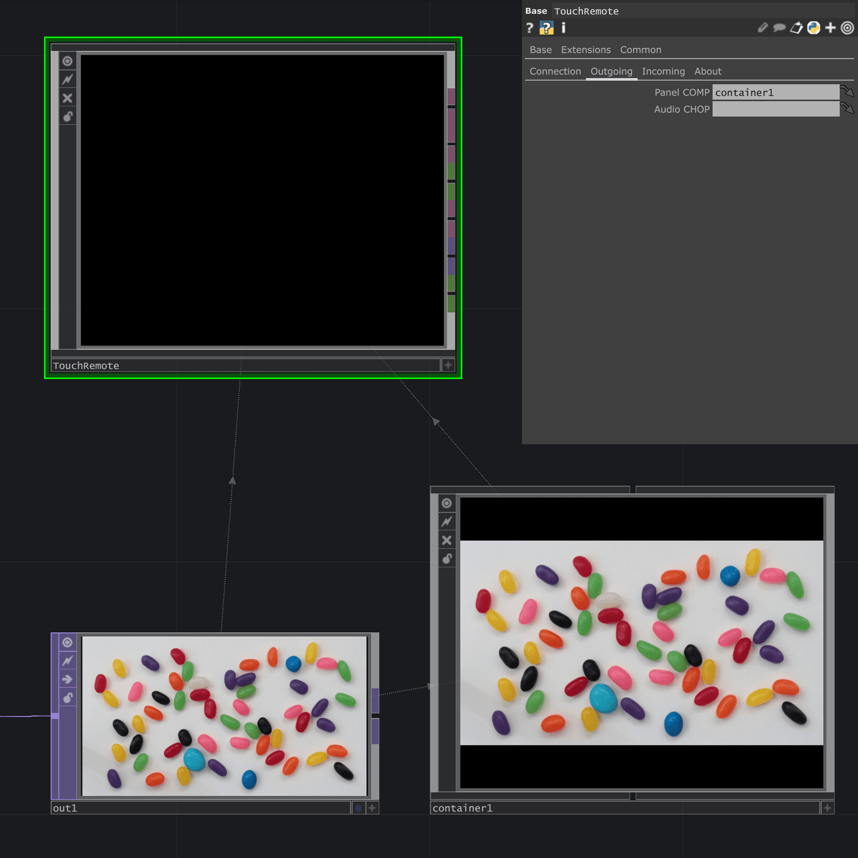Click a colored strip on the TouchRemote node edge
The image size is (858, 858).
452,172
